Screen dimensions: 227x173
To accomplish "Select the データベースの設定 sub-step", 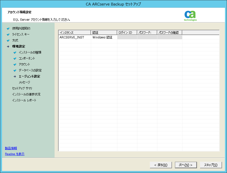I will point(30,70).
